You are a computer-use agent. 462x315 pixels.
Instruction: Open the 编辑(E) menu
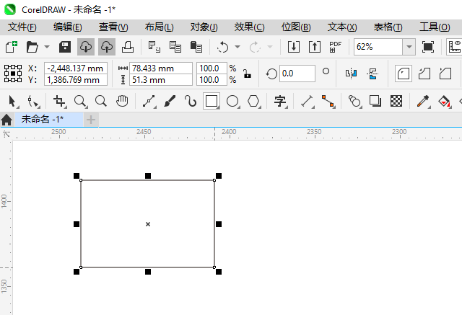click(x=67, y=27)
